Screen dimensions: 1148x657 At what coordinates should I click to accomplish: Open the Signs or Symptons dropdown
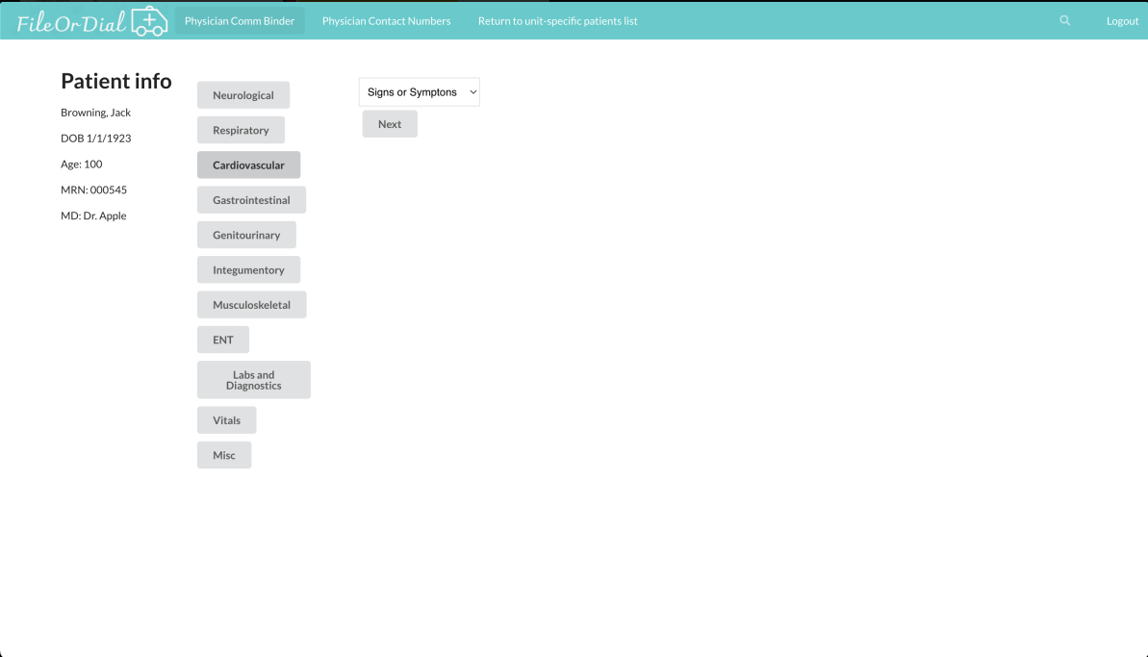414,91
